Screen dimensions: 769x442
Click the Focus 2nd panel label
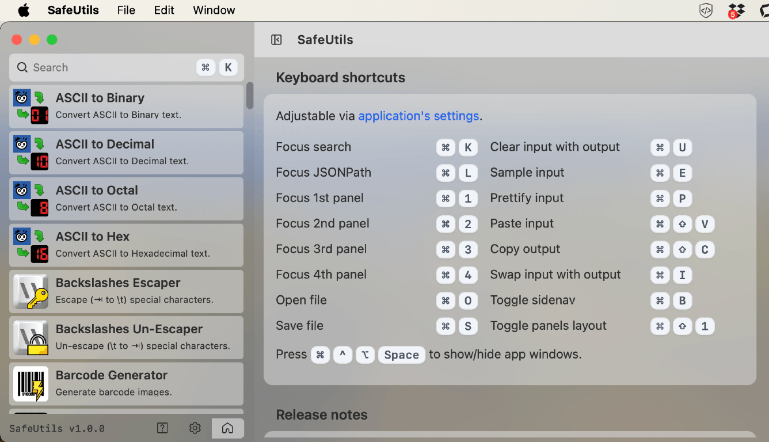[322, 223]
